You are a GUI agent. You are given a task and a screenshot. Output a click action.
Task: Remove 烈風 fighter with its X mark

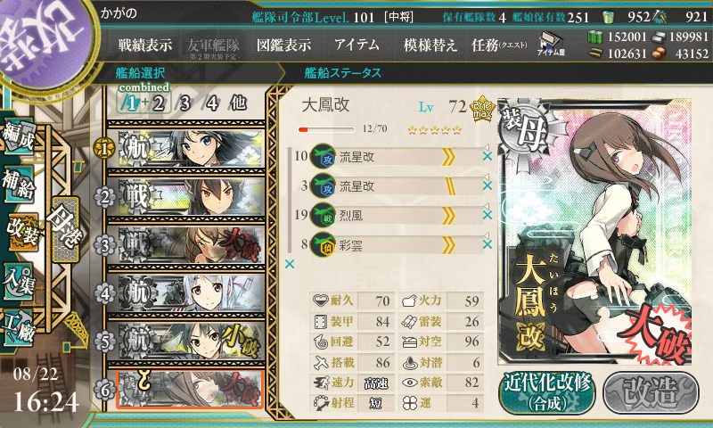pos(487,215)
